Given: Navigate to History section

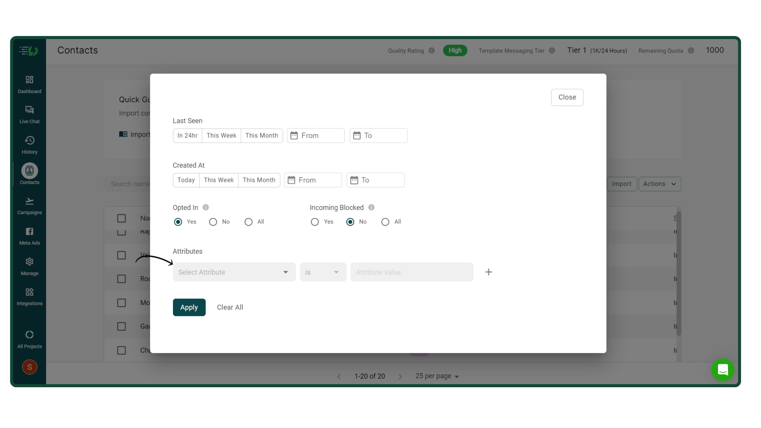Looking at the screenshot, I should (29, 145).
